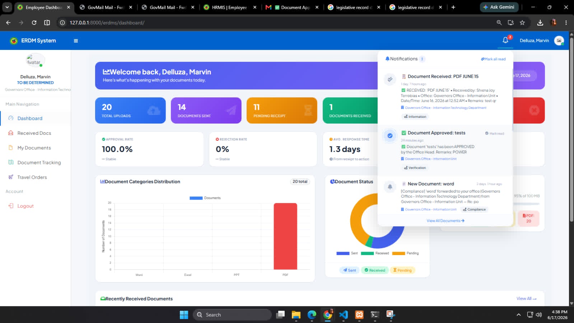574x323 pixels.
Task: Click the red PDF bar in the chart
Action: tap(285, 236)
